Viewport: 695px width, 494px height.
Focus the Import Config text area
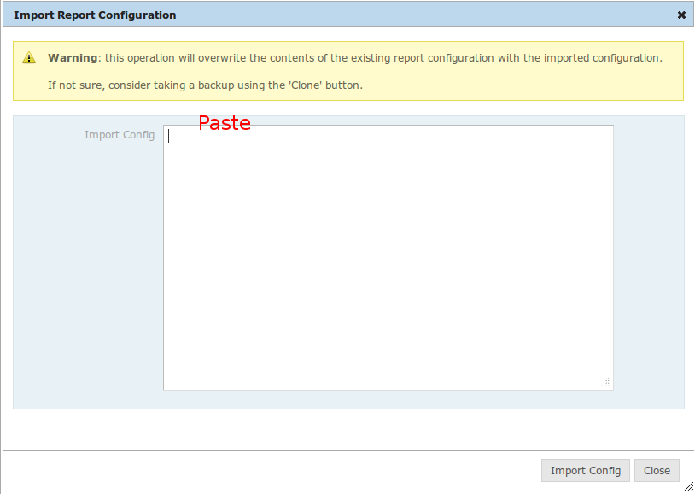click(x=388, y=257)
